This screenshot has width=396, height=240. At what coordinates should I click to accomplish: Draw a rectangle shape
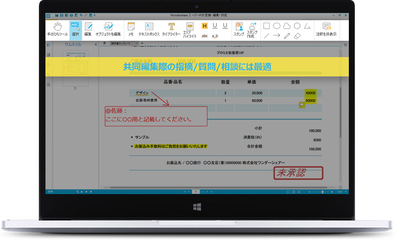click(x=267, y=26)
